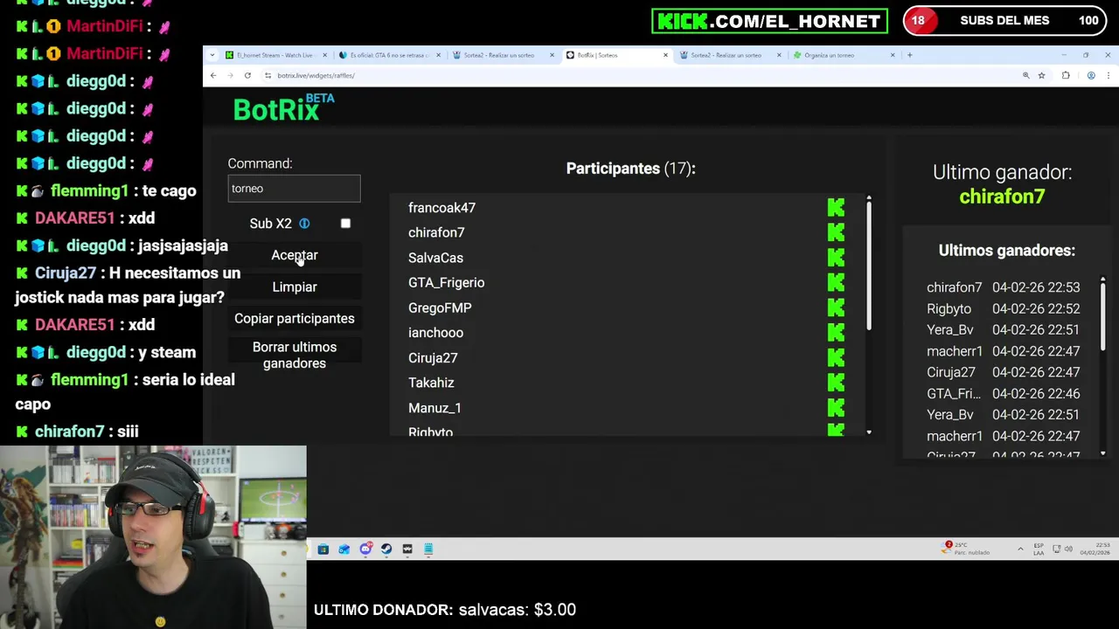Viewport: 1119px width, 629px height.
Task: Show hidden tray icons with the chevron
Action: click(x=1020, y=549)
